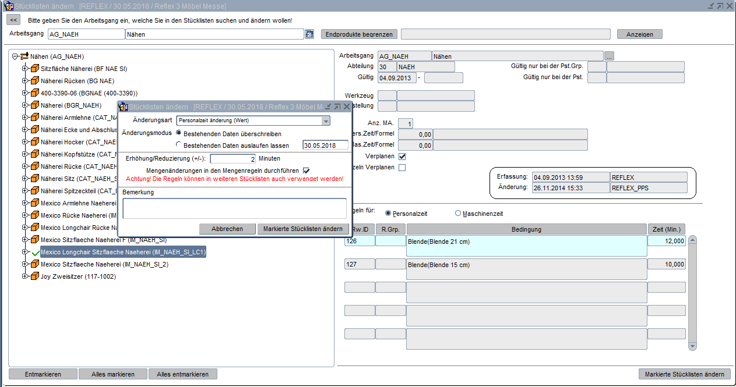Collapse the Nähen (AG_NAEH) root node
The image size is (736, 387).
coord(15,56)
